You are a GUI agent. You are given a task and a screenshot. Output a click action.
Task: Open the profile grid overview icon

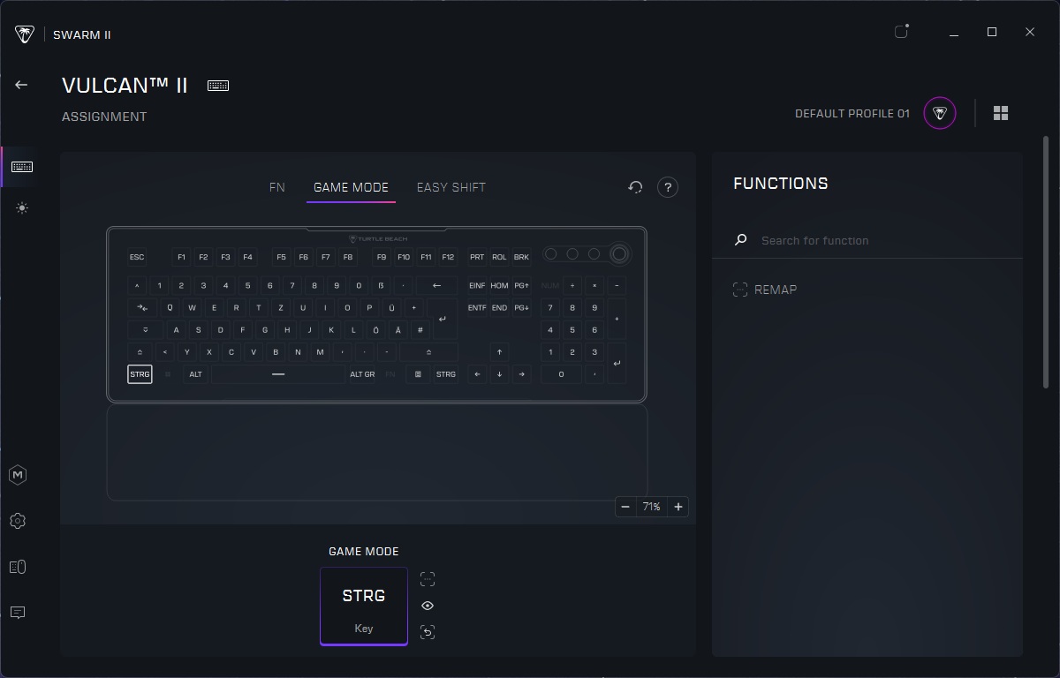[1001, 113]
